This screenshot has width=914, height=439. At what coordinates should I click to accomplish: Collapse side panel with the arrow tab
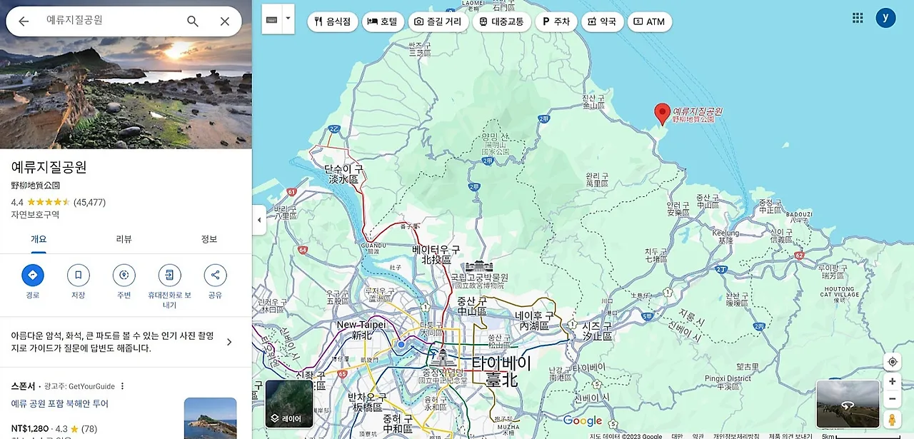[259, 220]
